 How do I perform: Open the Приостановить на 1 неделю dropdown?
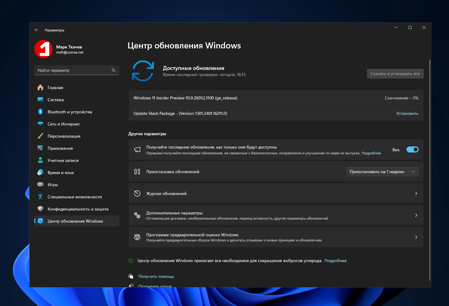(413, 171)
